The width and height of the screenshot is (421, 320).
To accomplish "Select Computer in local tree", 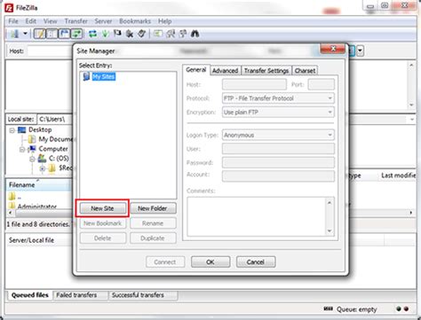I will pos(53,149).
